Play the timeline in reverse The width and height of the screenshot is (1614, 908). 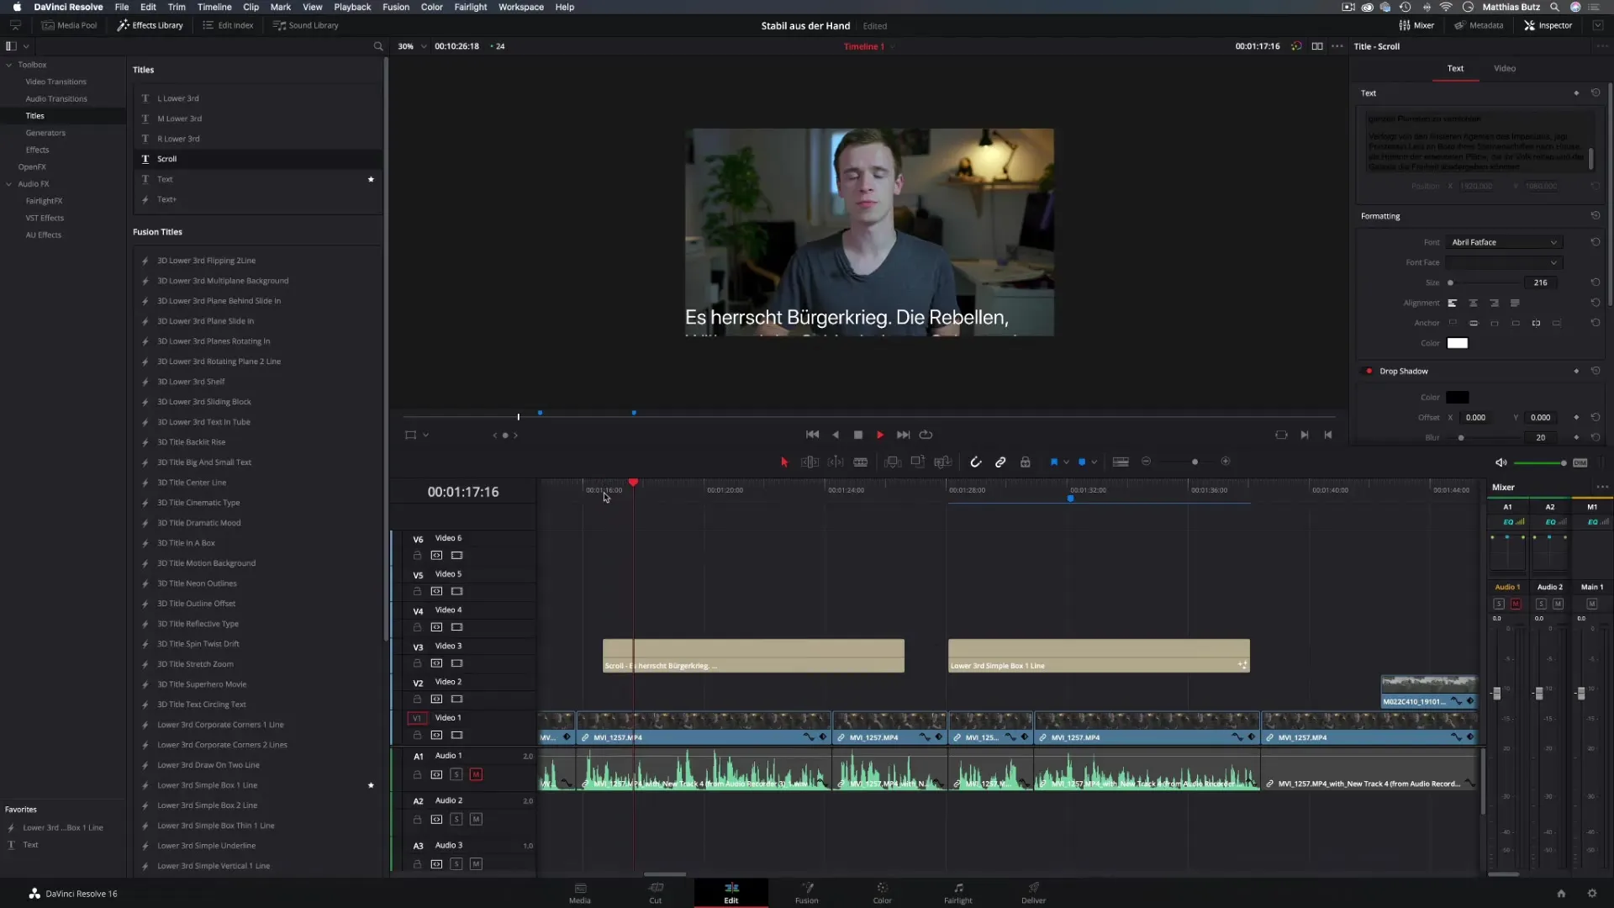(x=836, y=435)
